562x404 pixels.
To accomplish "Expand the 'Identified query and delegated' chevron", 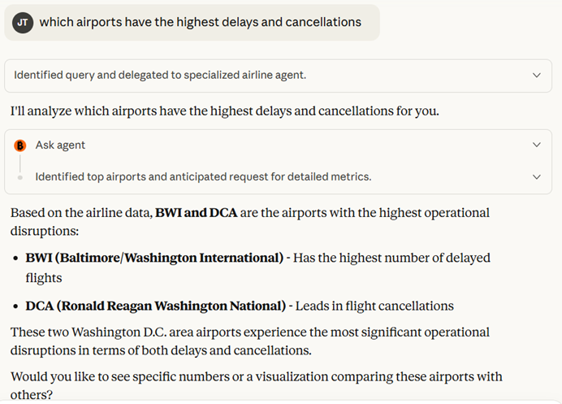I will pos(536,76).
